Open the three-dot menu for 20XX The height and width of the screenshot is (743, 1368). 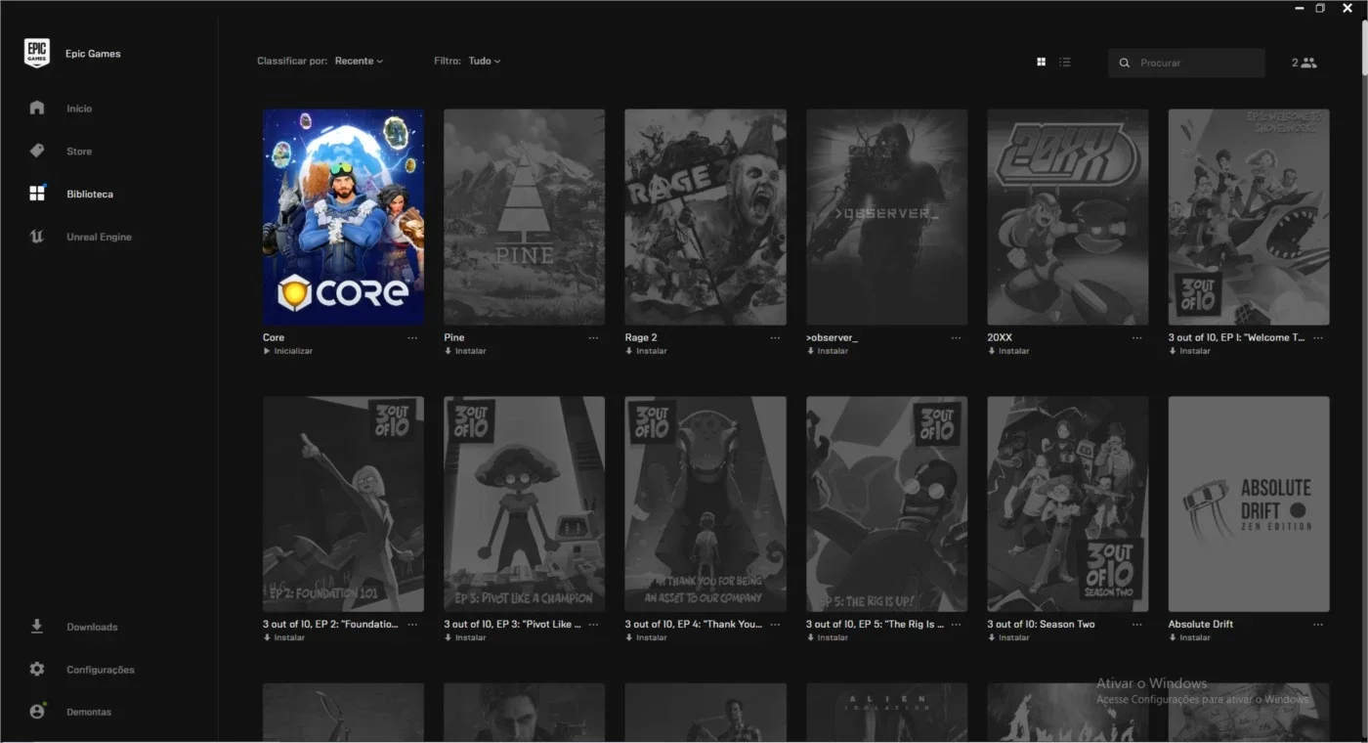coord(1136,338)
